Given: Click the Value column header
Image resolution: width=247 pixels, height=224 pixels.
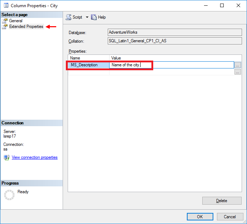Looking at the screenshot, I should coord(172,58).
